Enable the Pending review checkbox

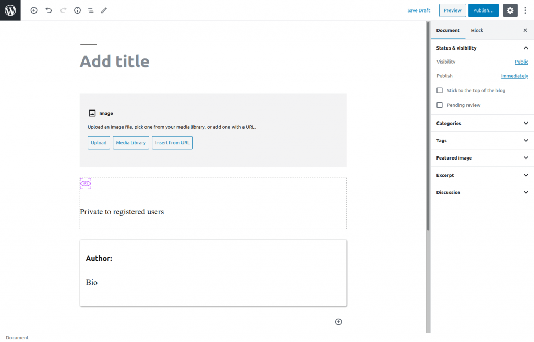pos(440,105)
